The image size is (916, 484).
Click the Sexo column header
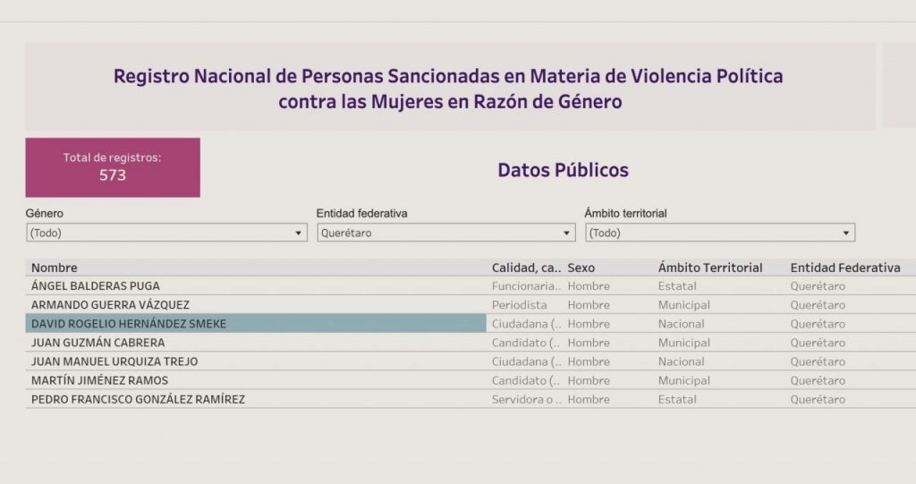pos(581,267)
